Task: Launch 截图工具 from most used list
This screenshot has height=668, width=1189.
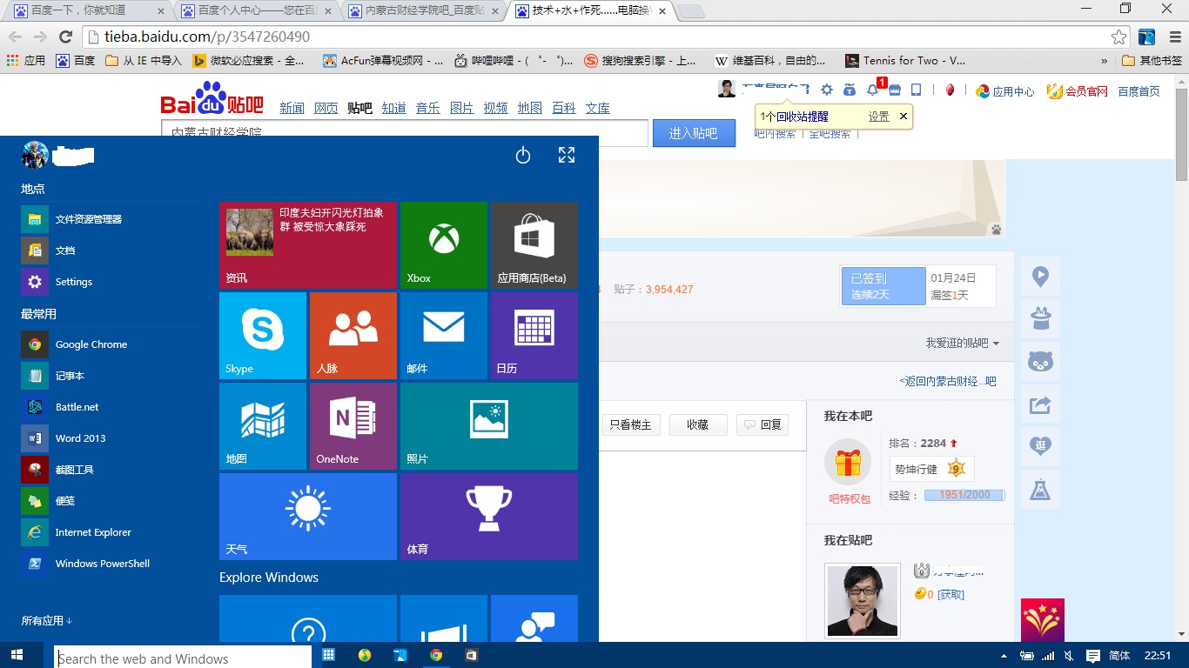Action: click(x=109, y=470)
